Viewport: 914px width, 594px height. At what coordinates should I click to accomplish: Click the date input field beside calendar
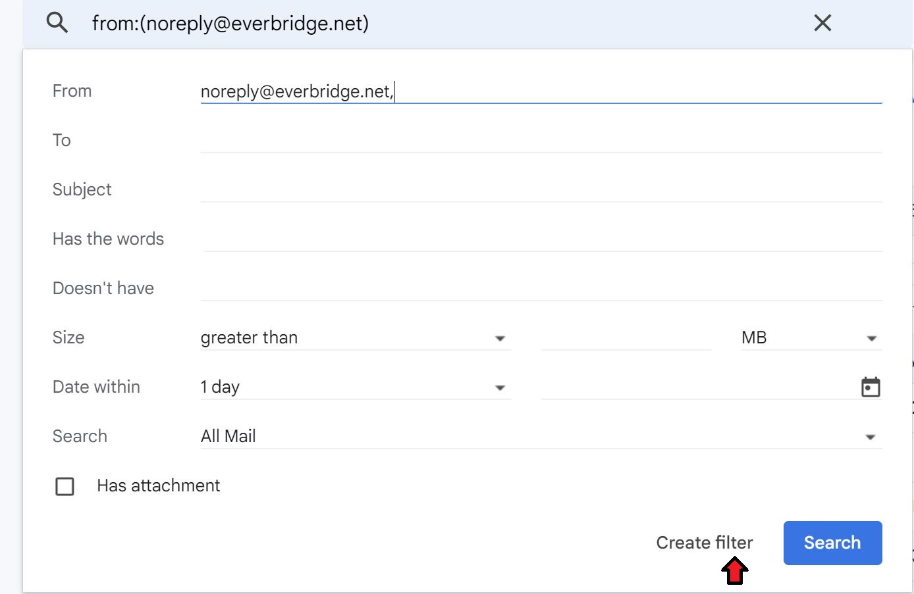(x=699, y=387)
